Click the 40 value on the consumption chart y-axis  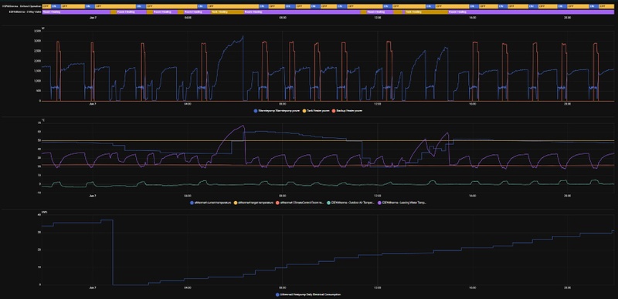[39, 215]
